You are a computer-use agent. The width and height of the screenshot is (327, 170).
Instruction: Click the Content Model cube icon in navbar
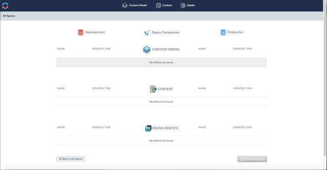click(x=125, y=5)
